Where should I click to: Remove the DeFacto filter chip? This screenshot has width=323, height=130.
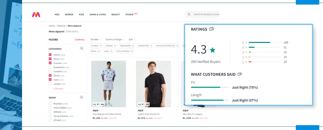[115, 46]
